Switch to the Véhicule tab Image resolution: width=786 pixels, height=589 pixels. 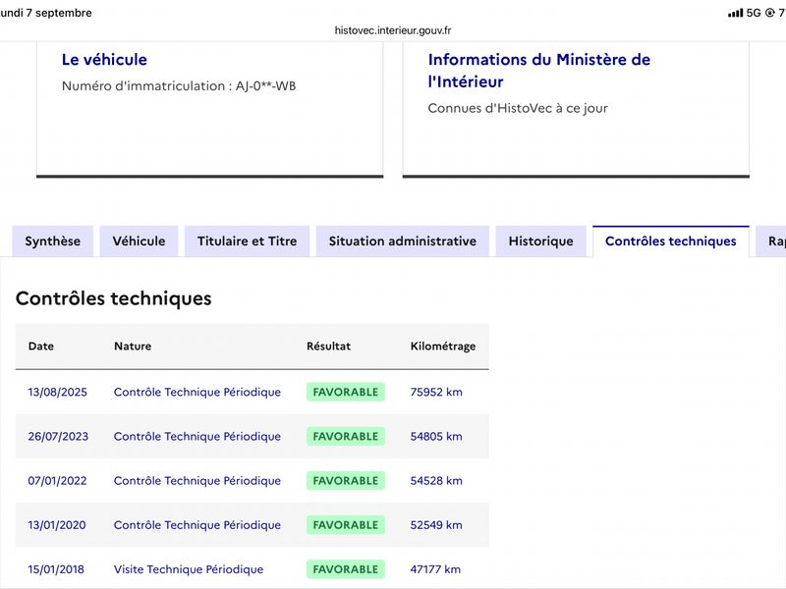[x=139, y=241]
